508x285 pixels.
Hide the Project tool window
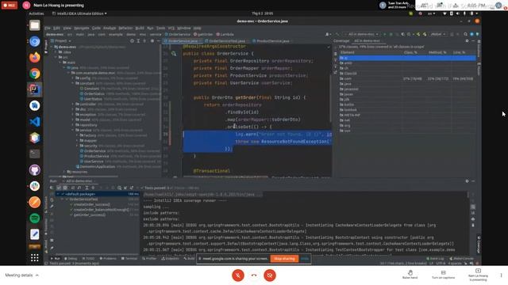[x=158, y=41]
